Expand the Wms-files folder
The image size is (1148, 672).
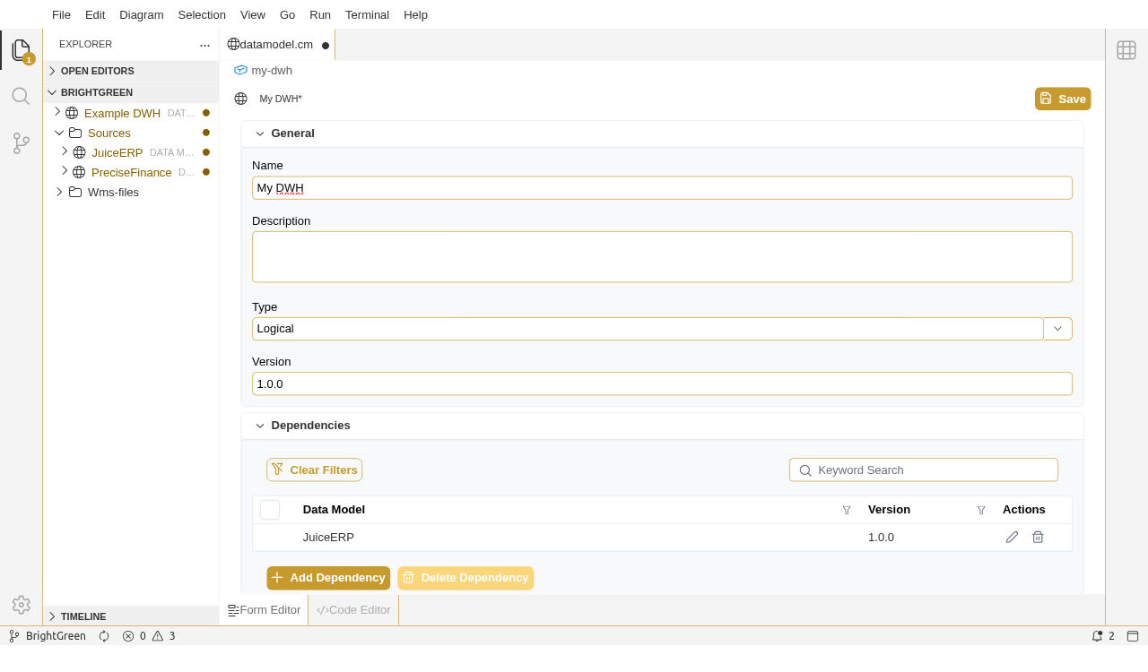[x=59, y=192]
